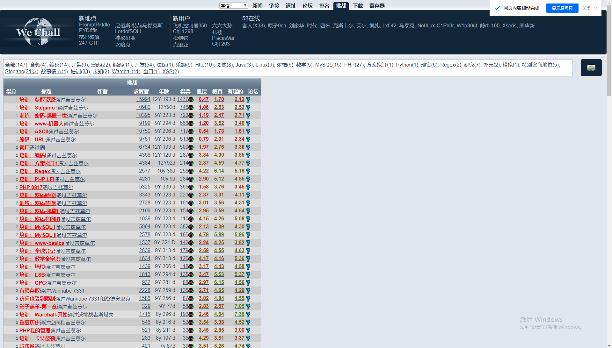Open forum help icon for 培训: Stegano I row
Viewport: 612px width, 348px height.
pos(248,108)
